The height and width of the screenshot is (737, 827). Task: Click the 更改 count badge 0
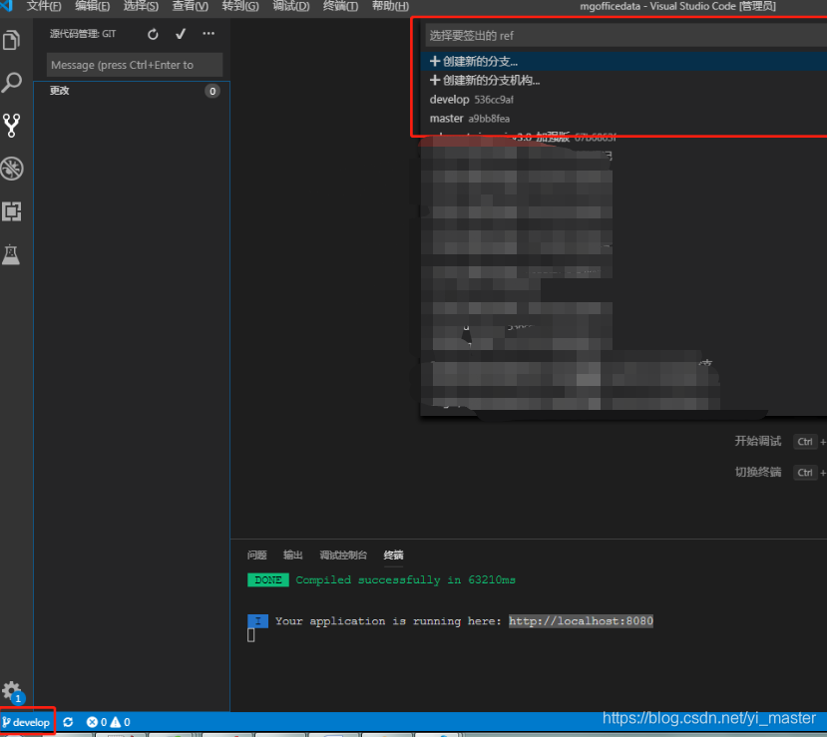point(212,91)
